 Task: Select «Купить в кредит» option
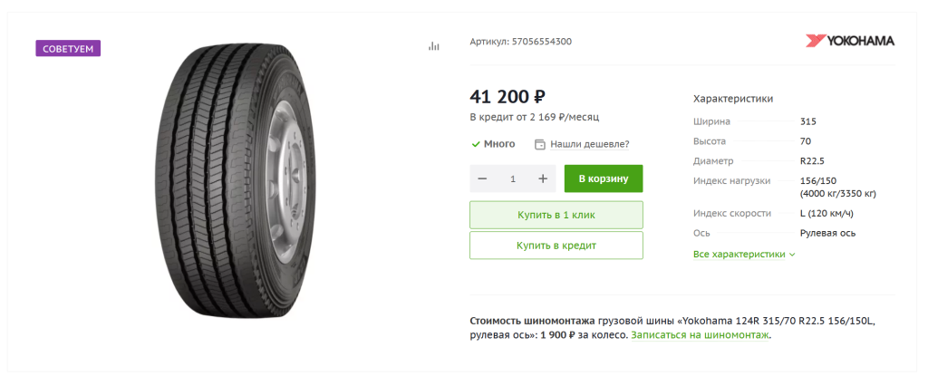tap(556, 246)
